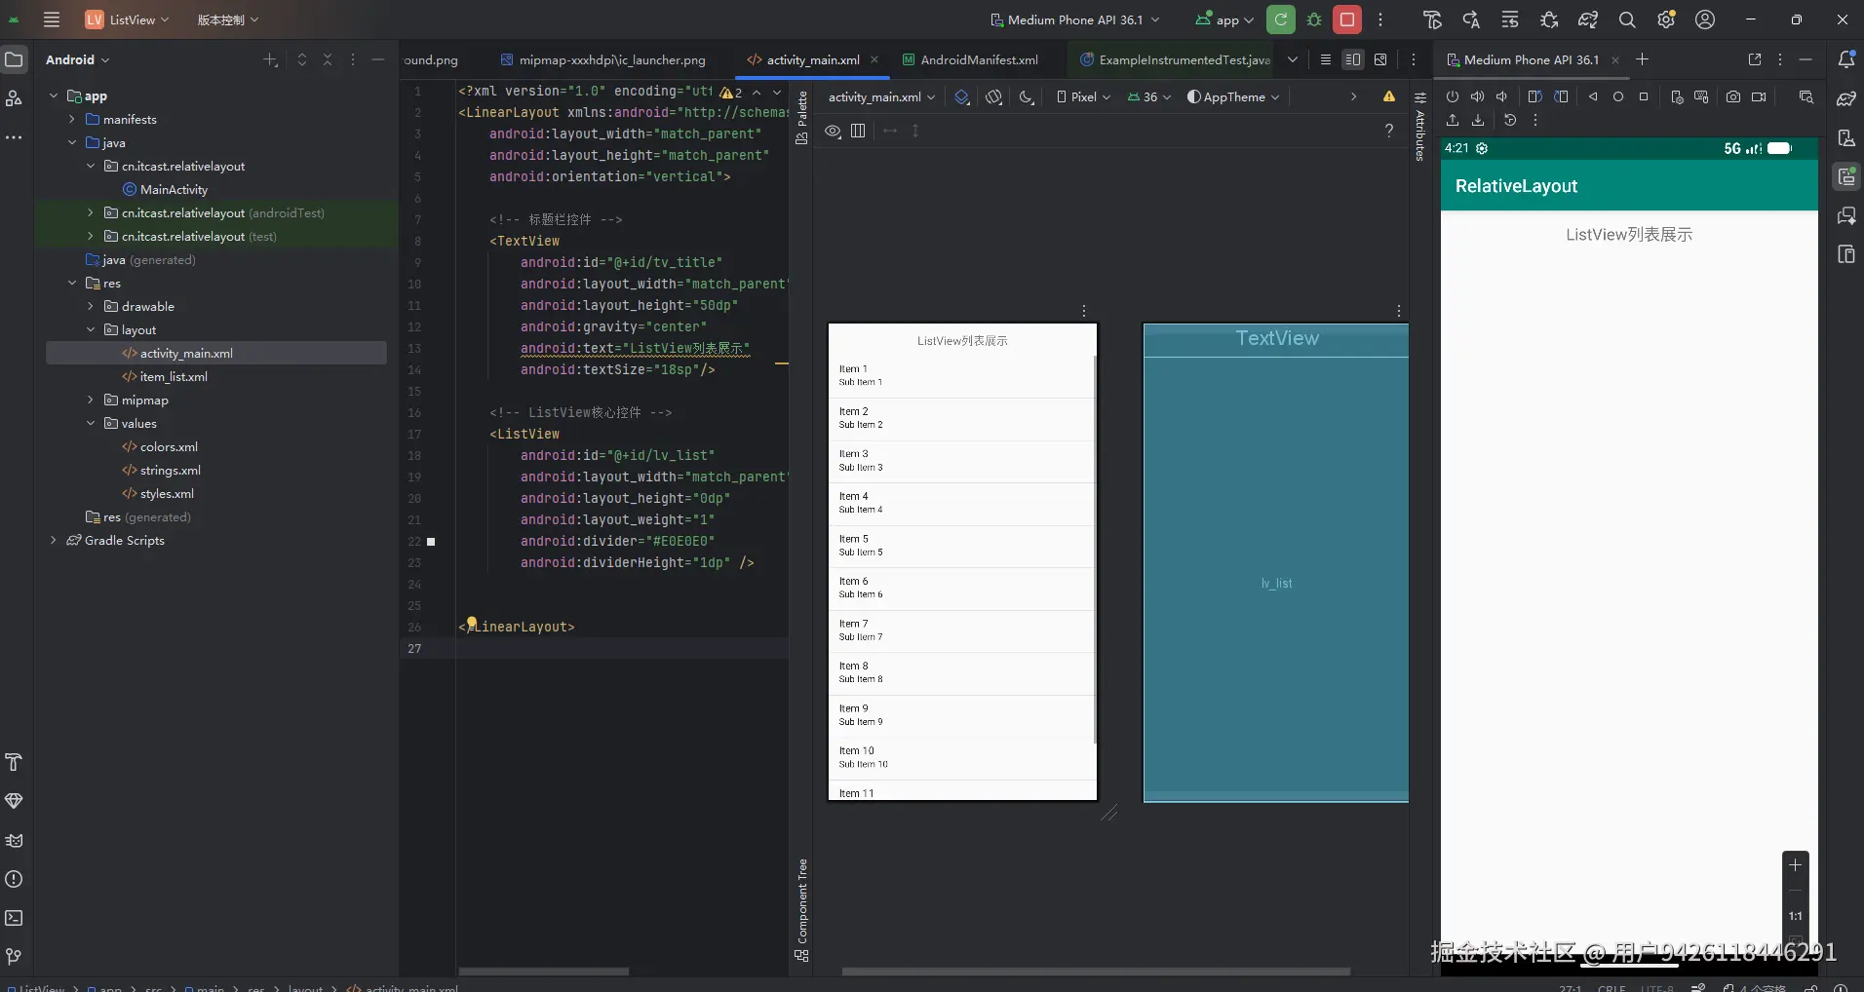
Task: Open Search Everywhere magnifier
Action: click(1627, 19)
